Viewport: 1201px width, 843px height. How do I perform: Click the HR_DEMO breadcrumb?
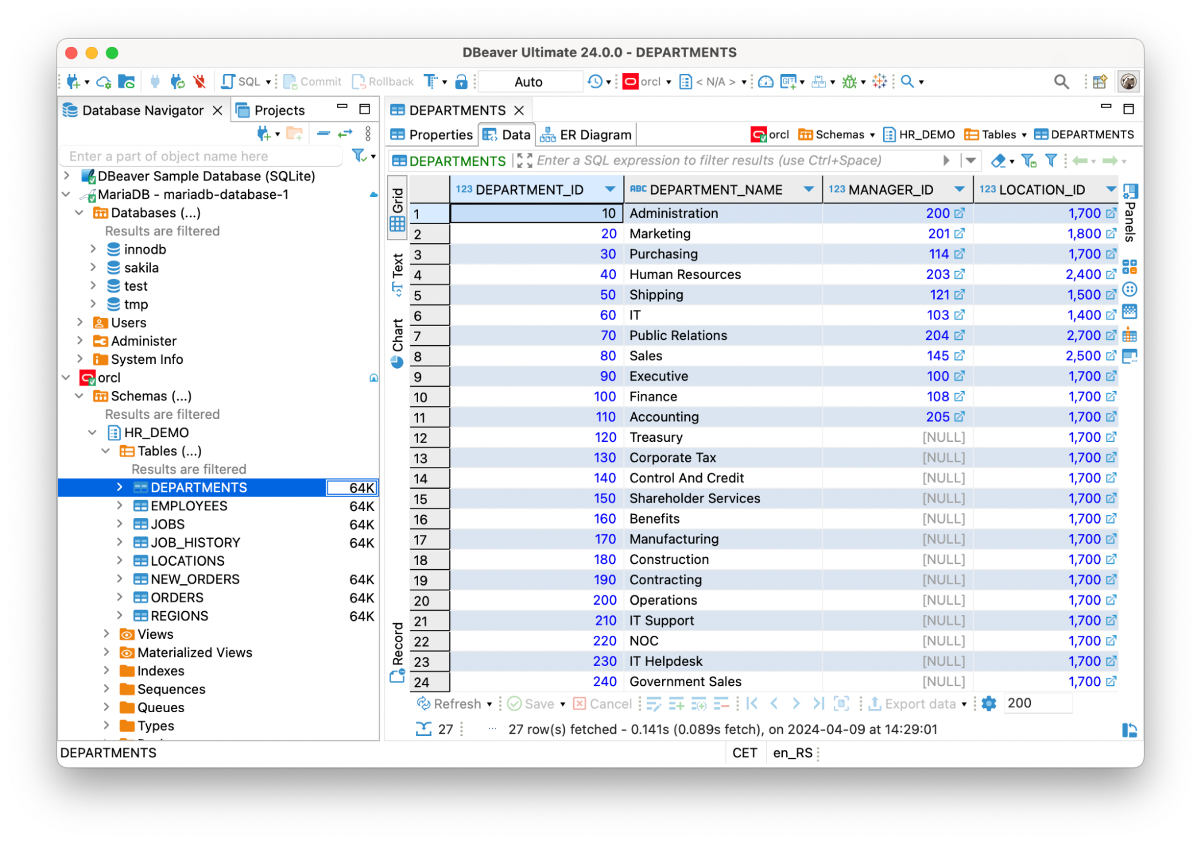(x=919, y=134)
